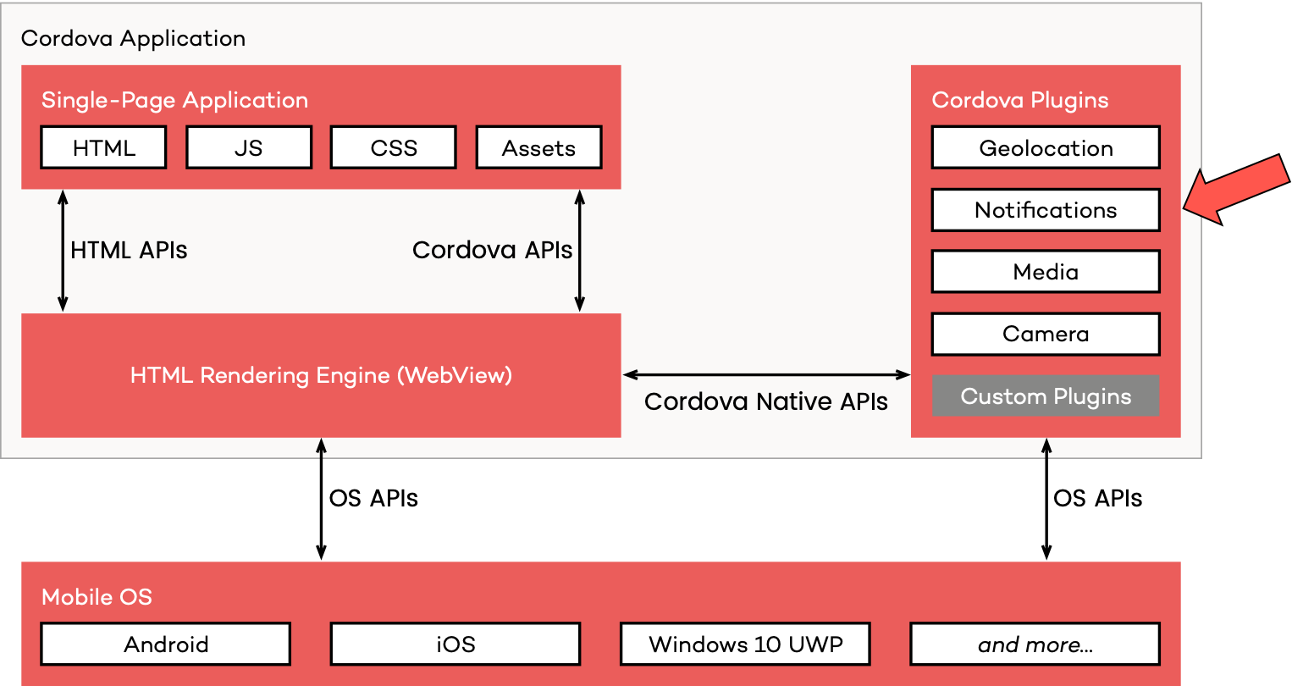Click the 'and more...' italic box
This screenshot has height=686, width=1292.
coord(1035,644)
